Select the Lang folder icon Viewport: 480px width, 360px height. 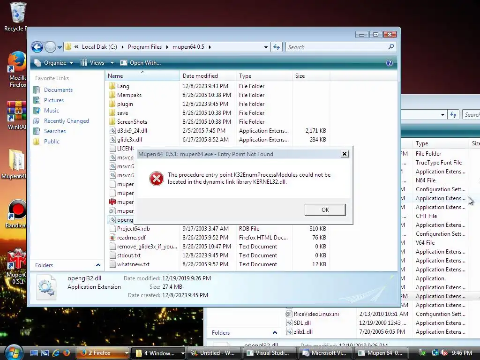[112, 86]
